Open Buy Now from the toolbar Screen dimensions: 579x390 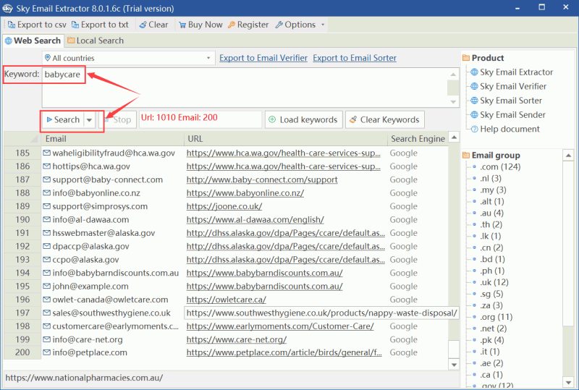tap(200, 25)
